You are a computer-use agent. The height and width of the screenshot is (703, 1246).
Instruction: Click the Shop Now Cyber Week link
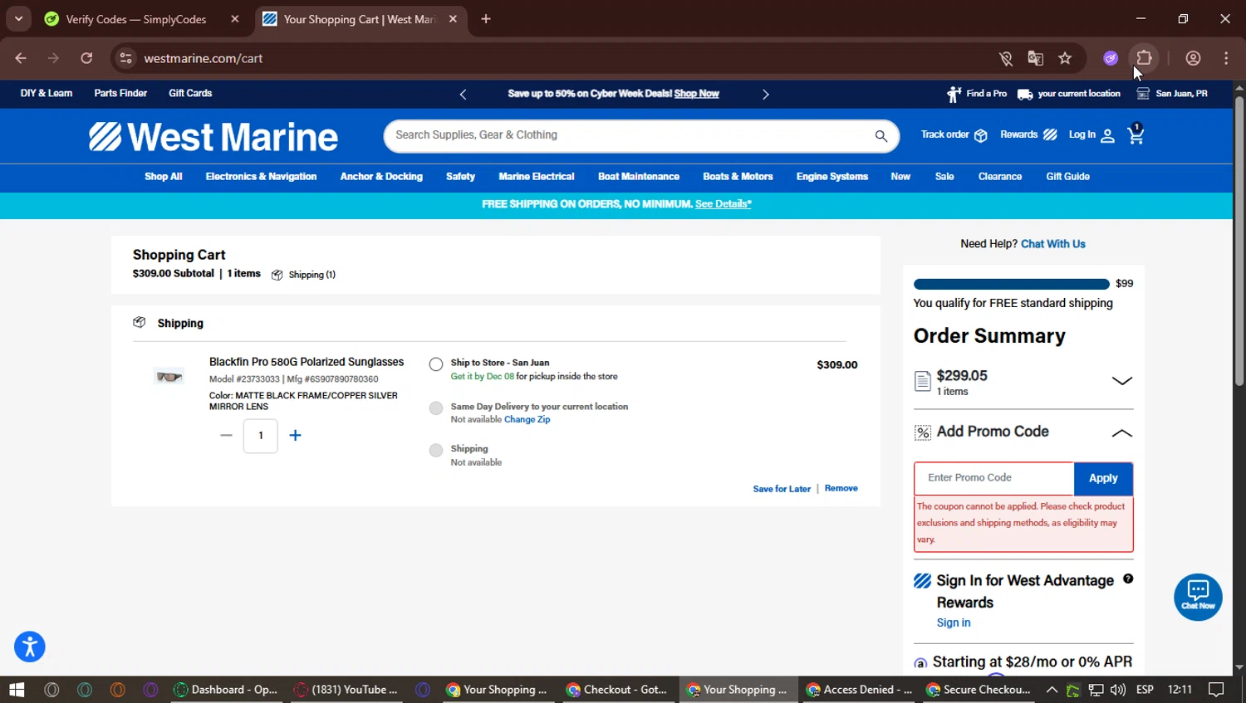tap(696, 94)
